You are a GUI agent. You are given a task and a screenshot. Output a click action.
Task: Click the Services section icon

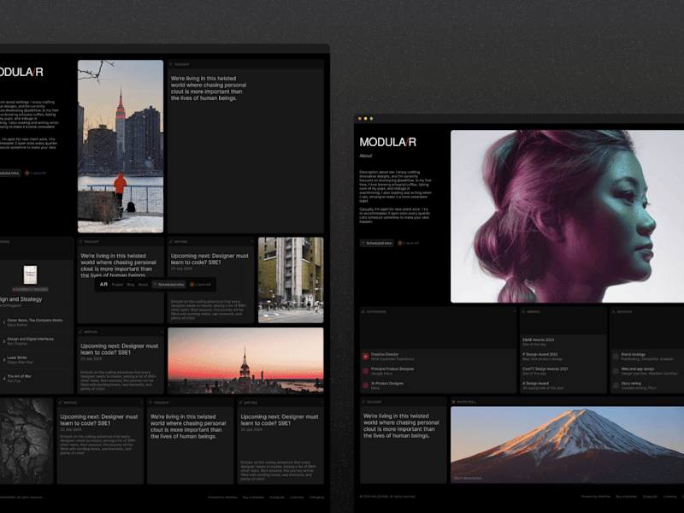click(613, 311)
